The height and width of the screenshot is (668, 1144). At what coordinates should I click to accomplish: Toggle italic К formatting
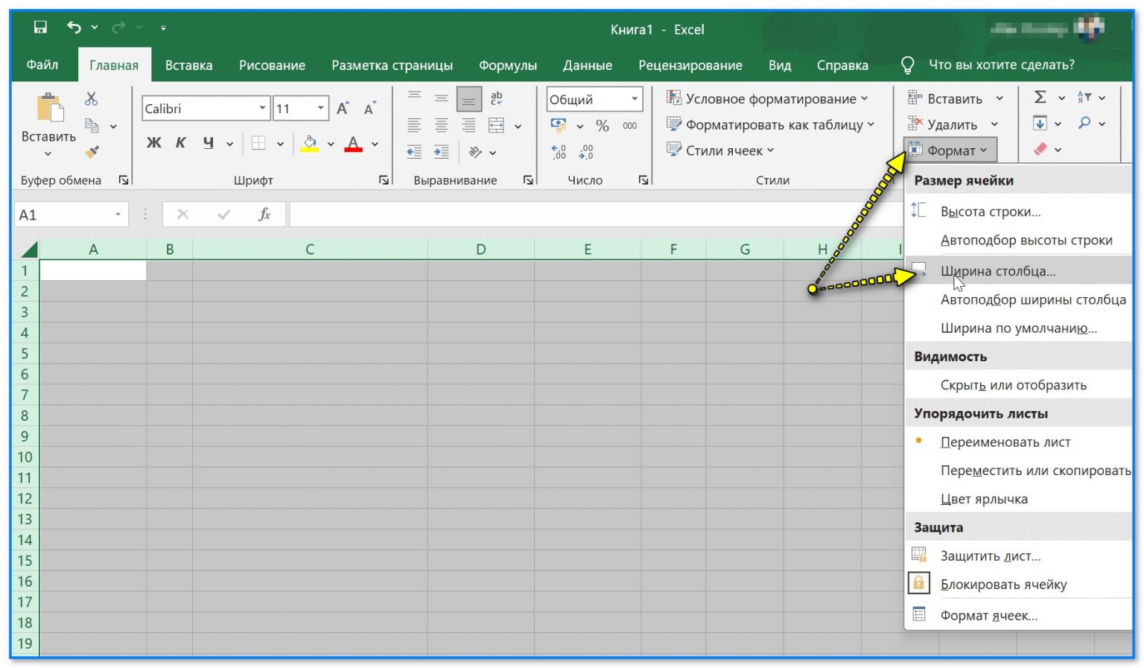(x=180, y=143)
